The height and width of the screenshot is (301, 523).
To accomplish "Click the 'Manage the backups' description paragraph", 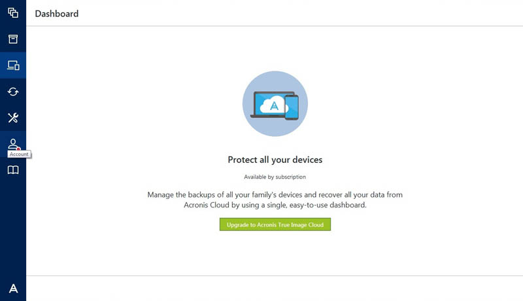I will [275, 200].
